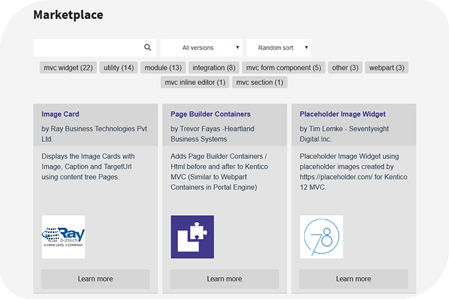Filter by mvc widget (22) tag
449x299 pixels.
[68, 67]
